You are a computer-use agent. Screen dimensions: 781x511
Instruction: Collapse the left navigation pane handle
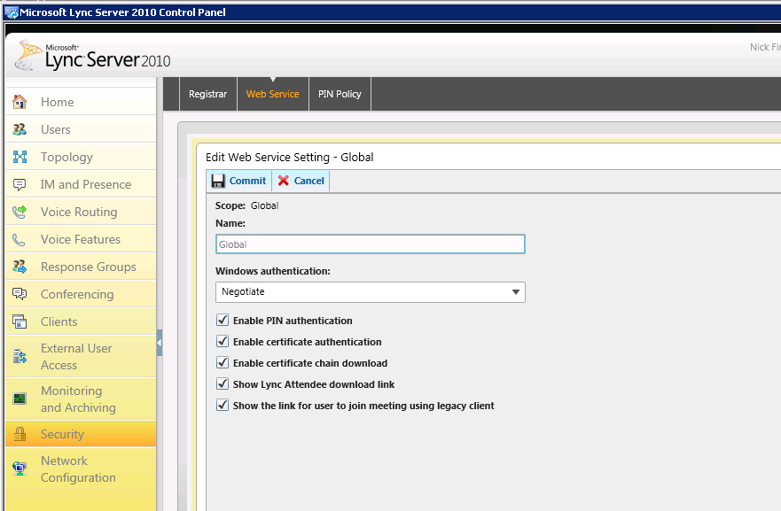coord(160,343)
